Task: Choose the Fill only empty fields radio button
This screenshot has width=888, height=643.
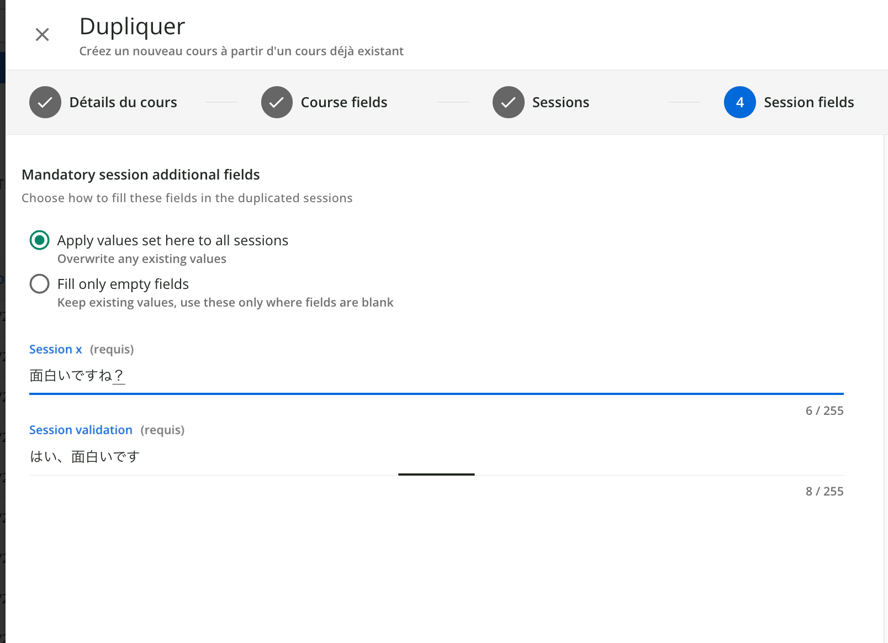Action: click(x=39, y=284)
